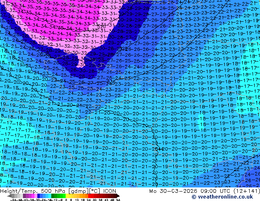The width and height of the screenshot is (260, 201).
Task: Pick the dark blue legend swatch
Action: 39,196
